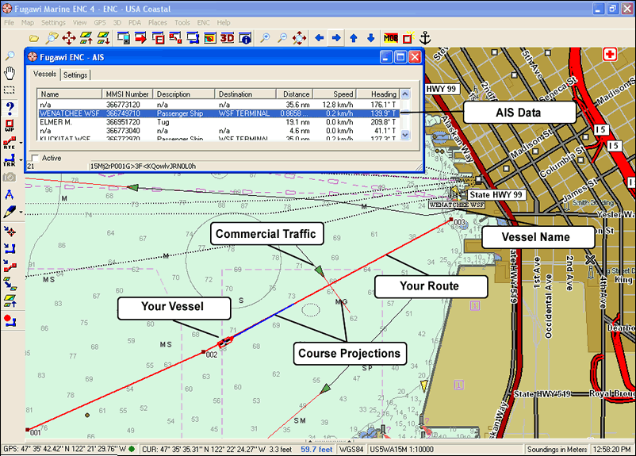
Task: Enable the Active checkbox in AIS window
Action: (x=33, y=158)
